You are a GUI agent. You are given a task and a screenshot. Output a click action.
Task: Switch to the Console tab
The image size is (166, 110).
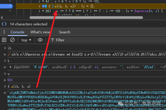pos(17,32)
